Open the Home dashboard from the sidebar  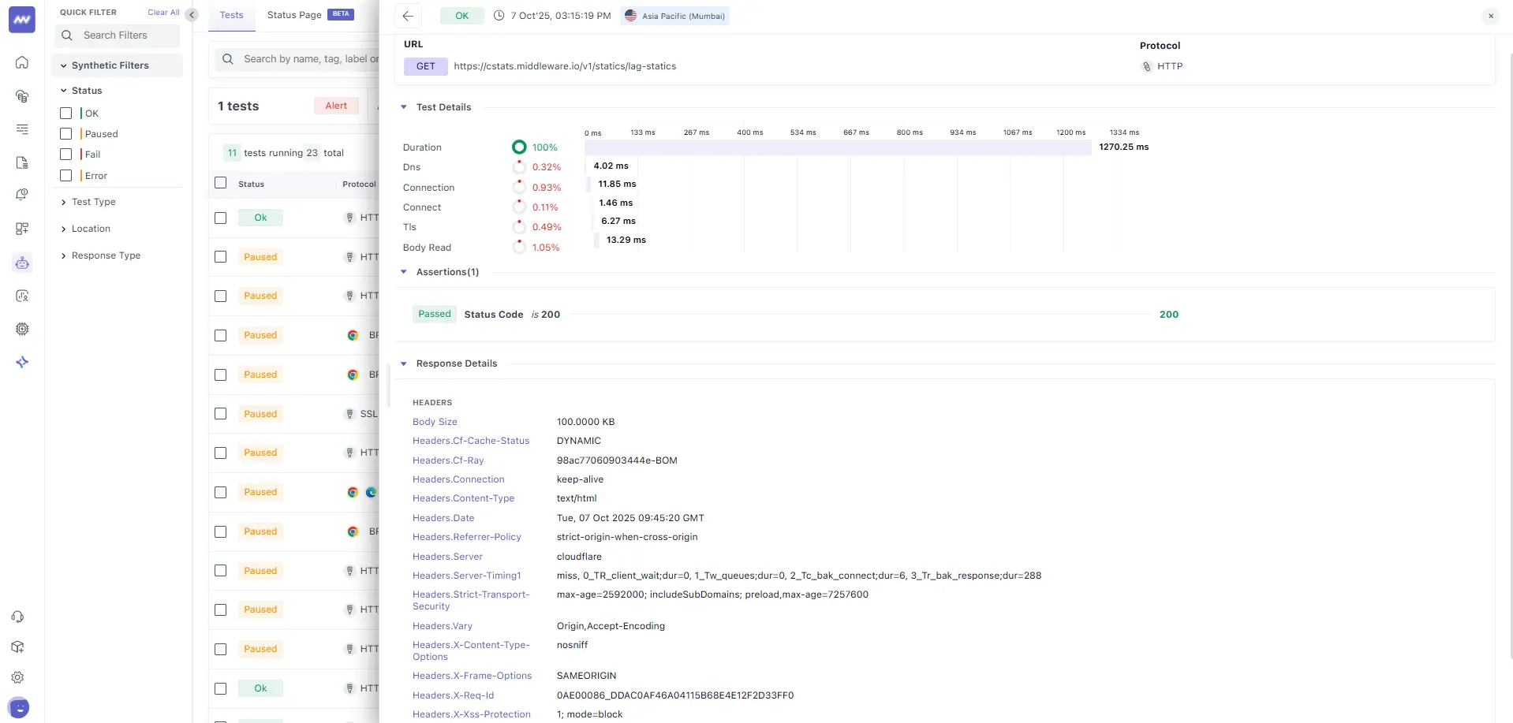click(22, 62)
